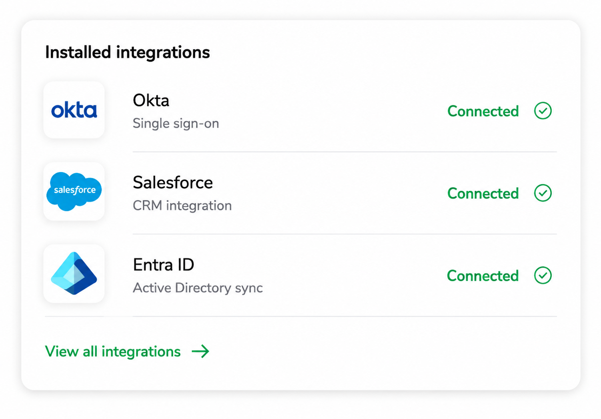Click the Entra ID diamond logo icon
The image size is (601, 419).
coord(74,274)
